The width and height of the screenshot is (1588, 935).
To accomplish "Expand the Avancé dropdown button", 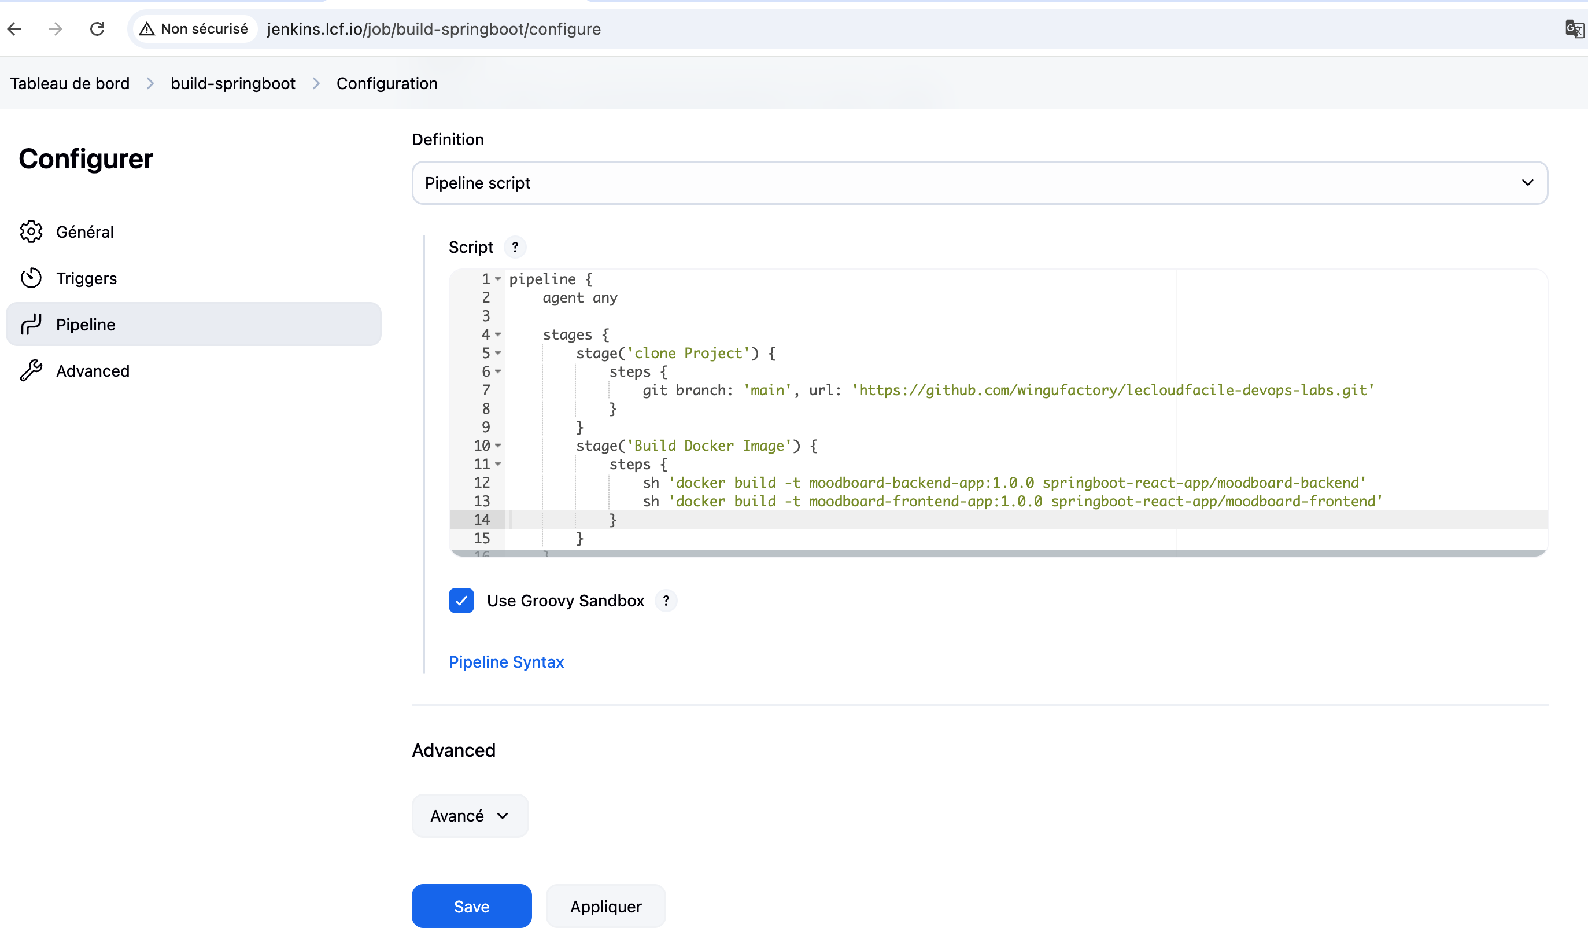I will coord(470,816).
